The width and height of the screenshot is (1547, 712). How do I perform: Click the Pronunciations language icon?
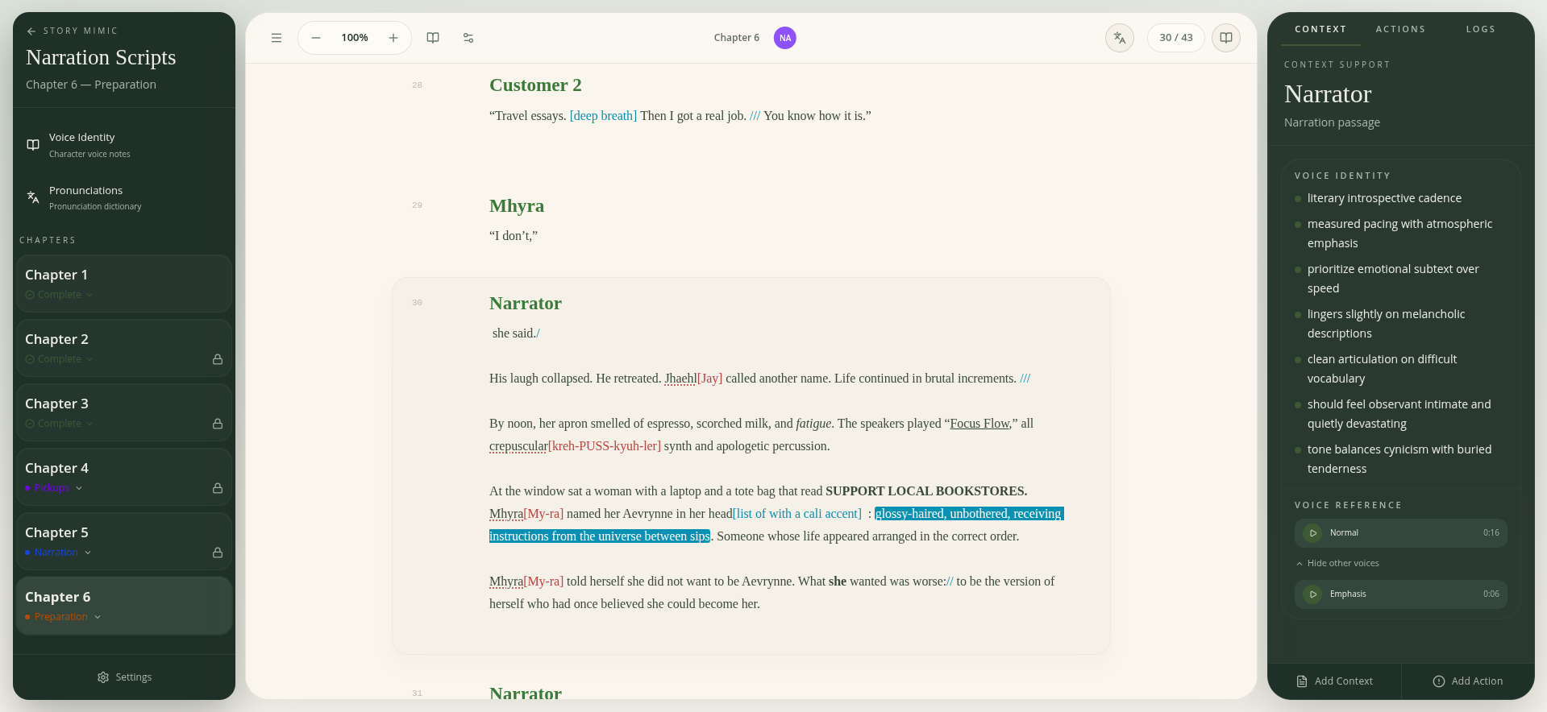click(33, 197)
